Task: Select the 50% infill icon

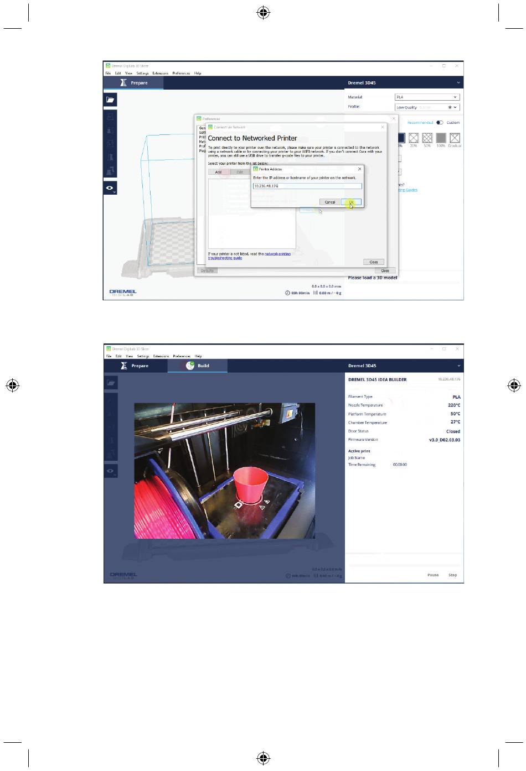Action: tap(427, 138)
